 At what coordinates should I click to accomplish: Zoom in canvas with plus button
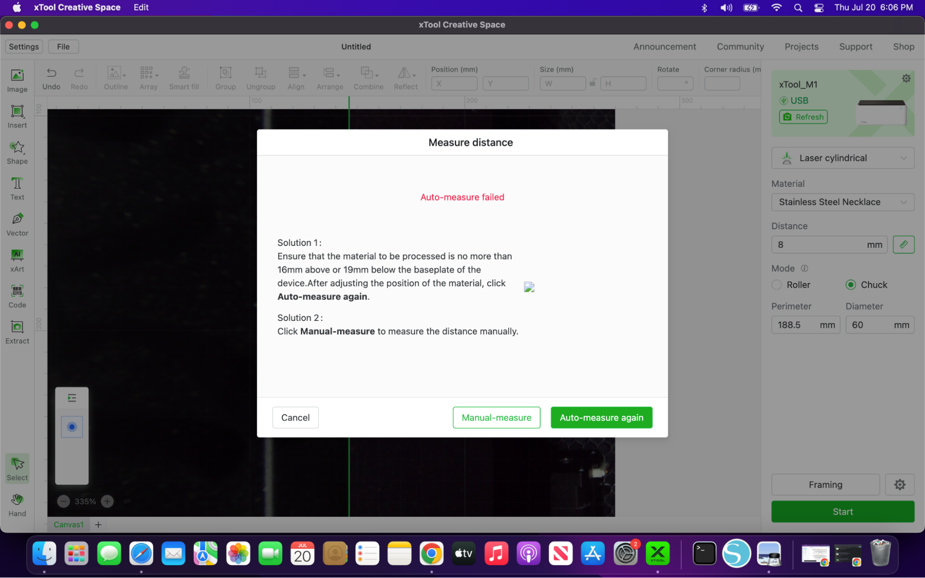[107, 501]
